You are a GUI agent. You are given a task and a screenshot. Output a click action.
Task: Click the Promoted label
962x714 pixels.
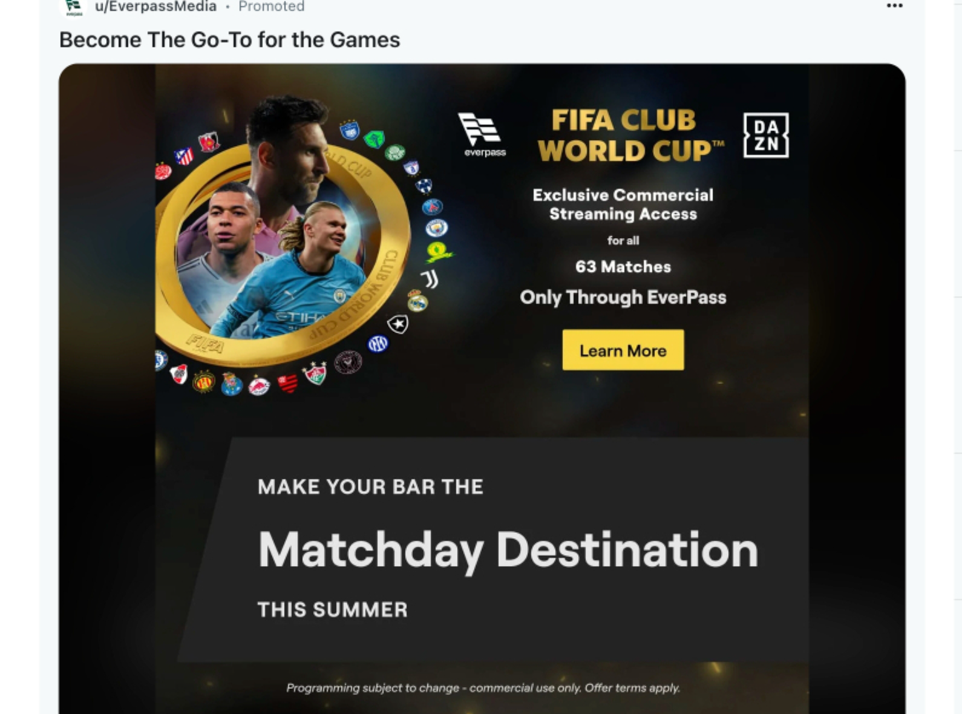[271, 7]
